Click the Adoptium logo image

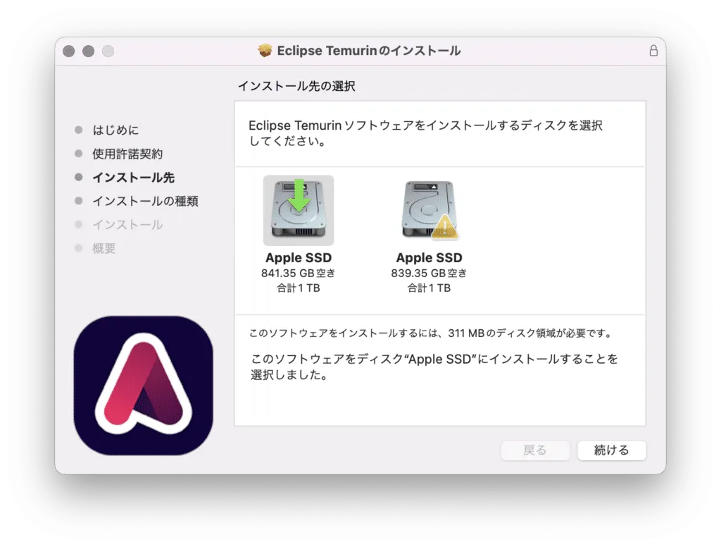tap(143, 386)
